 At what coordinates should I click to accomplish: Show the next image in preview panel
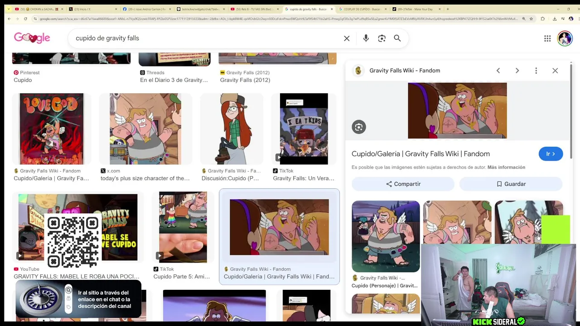[x=517, y=71]
